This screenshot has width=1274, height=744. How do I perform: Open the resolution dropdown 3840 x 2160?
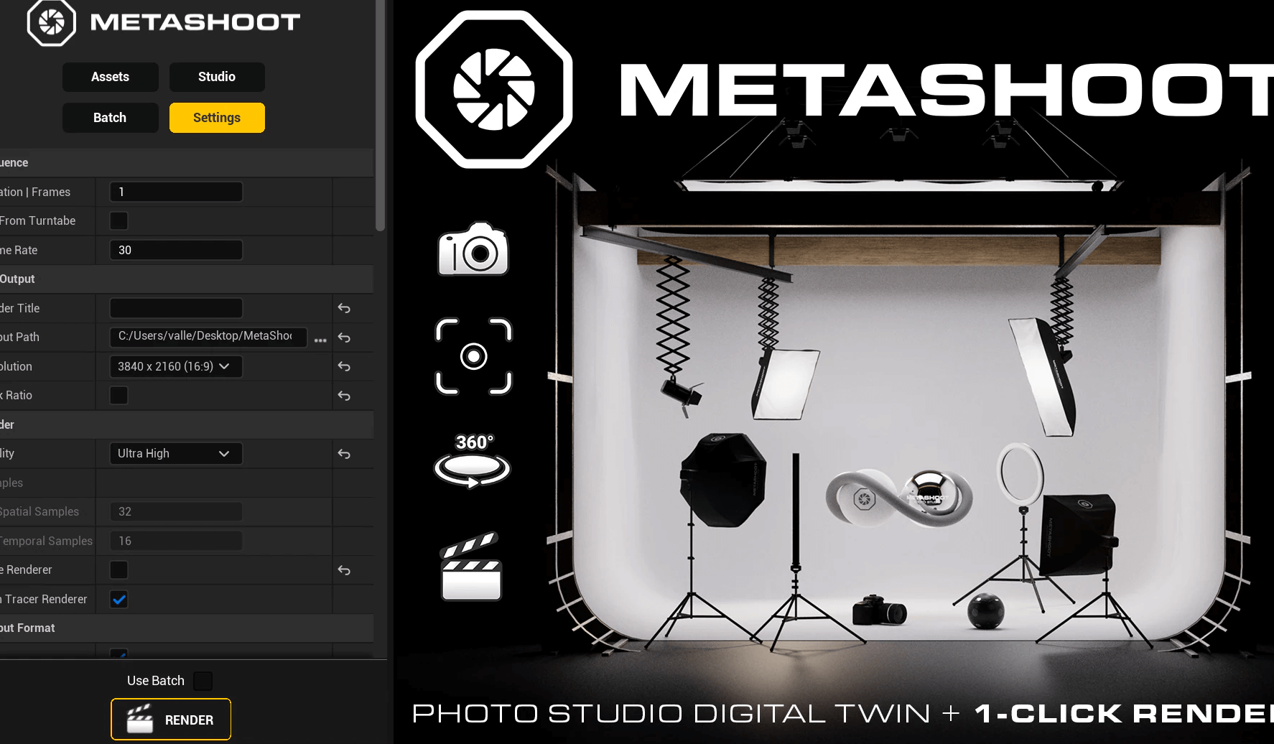pos(176,366)
